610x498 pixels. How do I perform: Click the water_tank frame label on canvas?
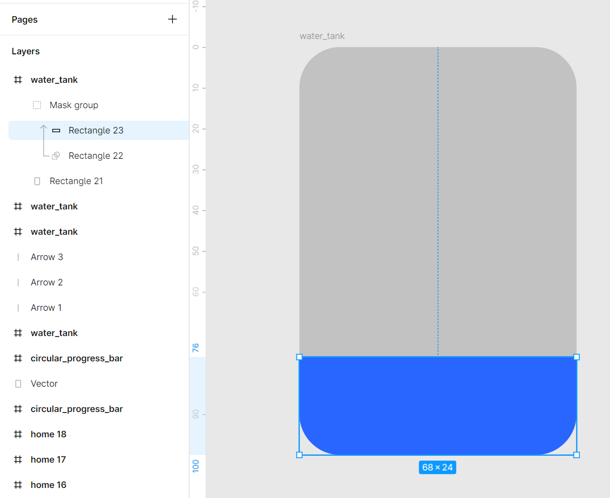(322, 36)
